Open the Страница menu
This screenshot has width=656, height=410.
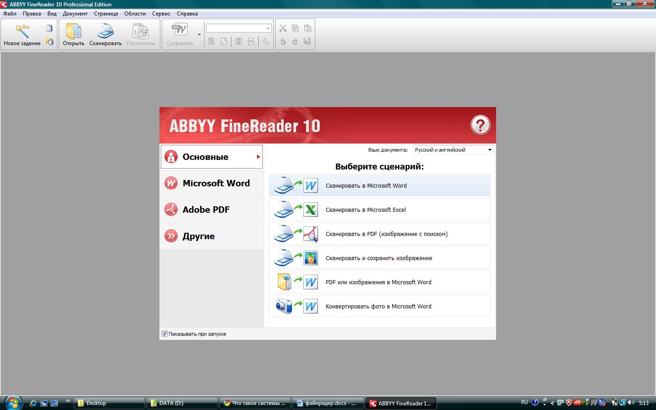click(106, 14)
